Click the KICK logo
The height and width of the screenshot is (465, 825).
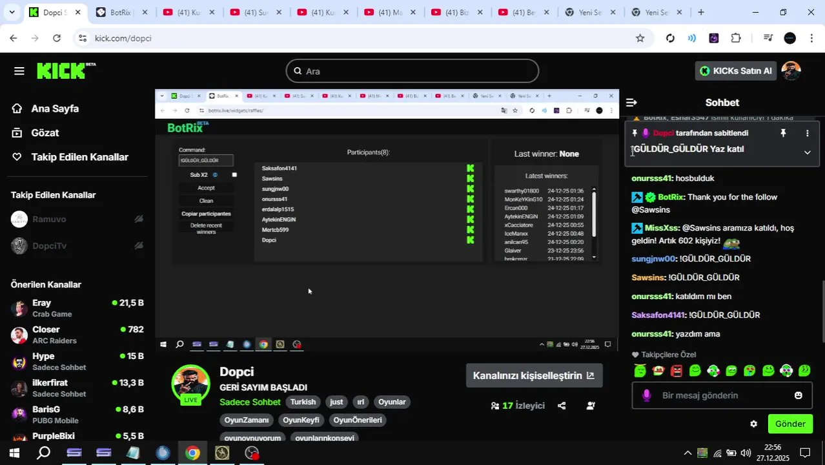coord(66,70)
